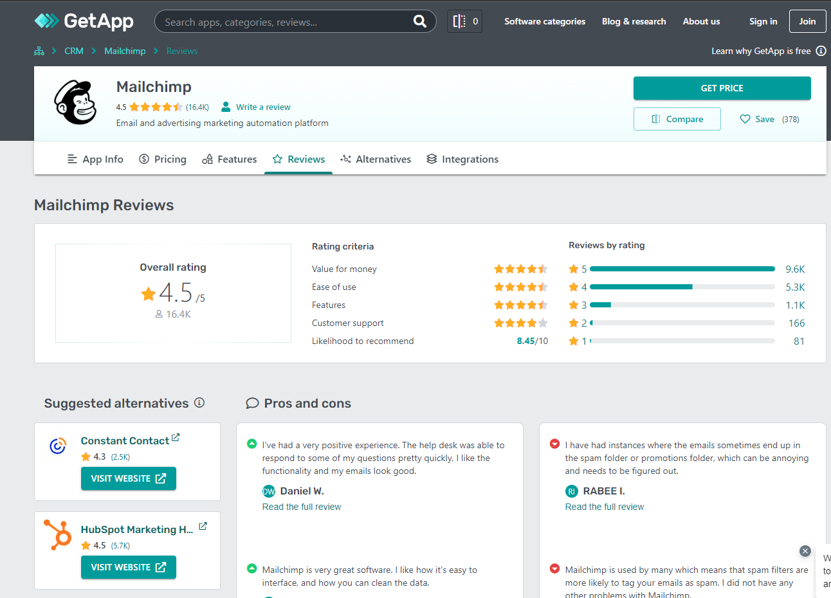Image resolution: width=831 pixels, height=598 pixels.
Task: Click Learn why GetApp is free
Action: pyautogui.click(x=761, y=51)
